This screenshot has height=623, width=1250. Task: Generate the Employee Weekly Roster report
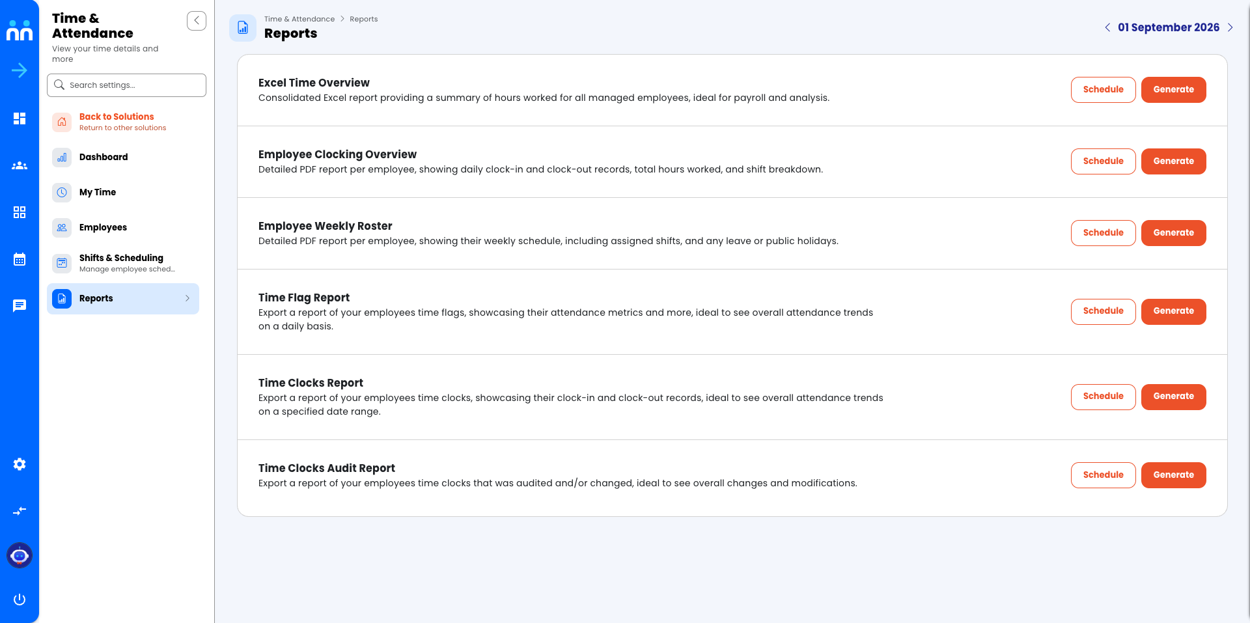click(1173, 233)
